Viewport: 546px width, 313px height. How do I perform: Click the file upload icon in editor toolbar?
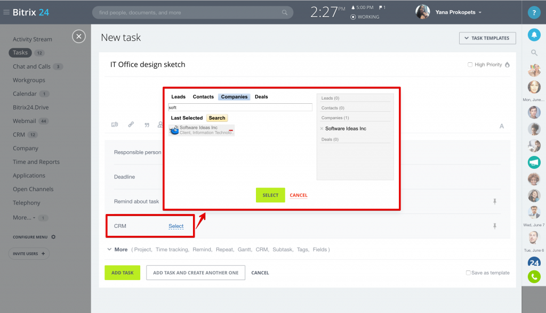coord(115,125)
